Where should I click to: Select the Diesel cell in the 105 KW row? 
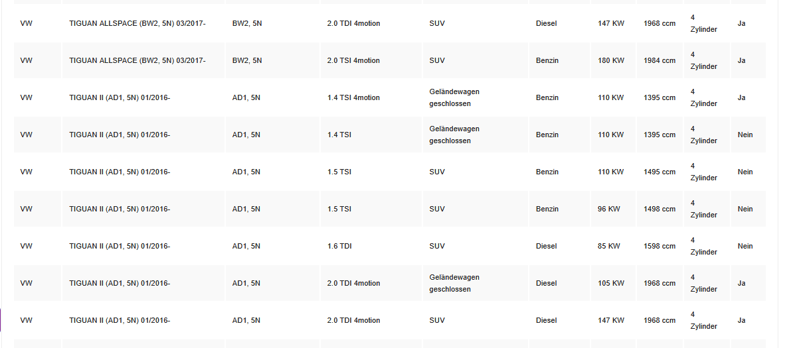(546, 283)
